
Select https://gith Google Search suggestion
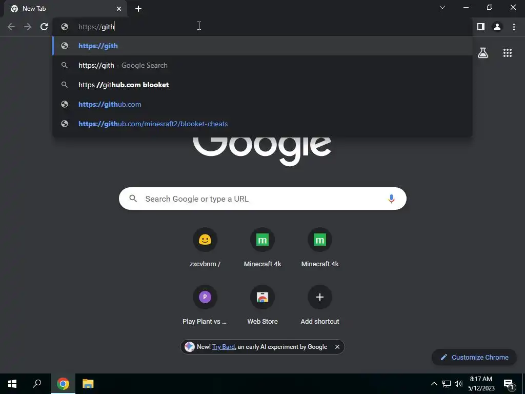pyautogui.click(x=262, y=65)
